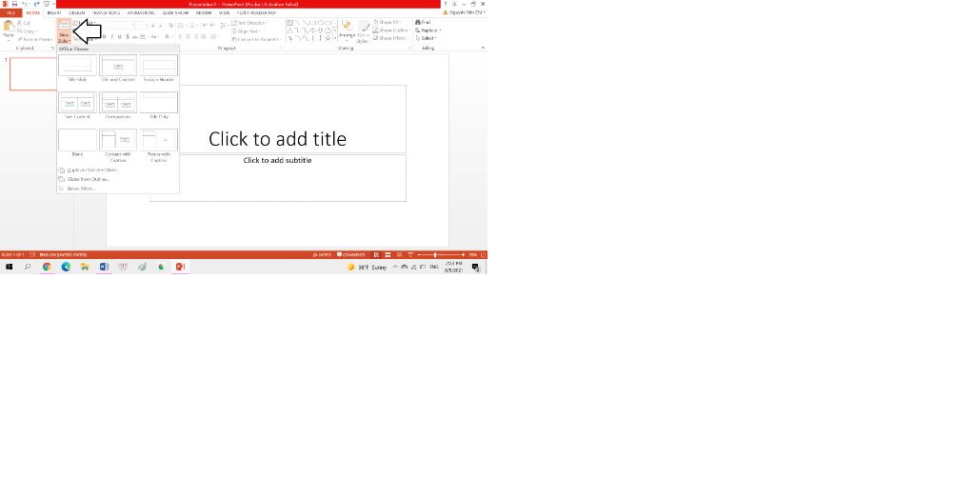Open Shape Effects dropdown

coord(390,38)
